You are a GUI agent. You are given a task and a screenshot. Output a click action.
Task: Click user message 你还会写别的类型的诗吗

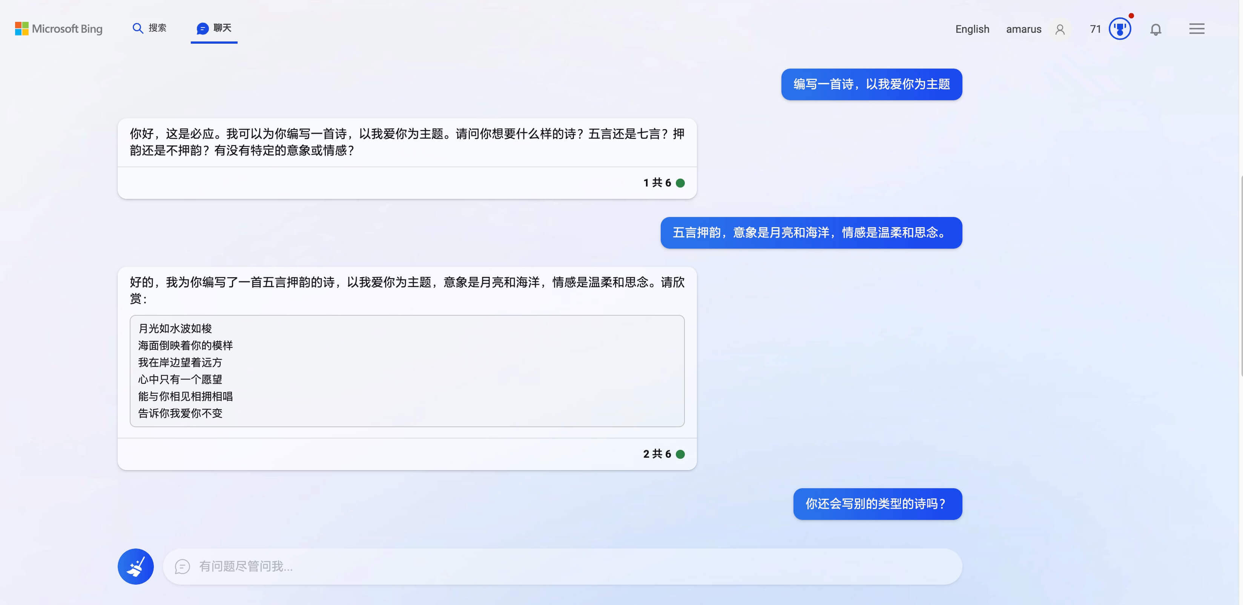(x=877, y=504)
